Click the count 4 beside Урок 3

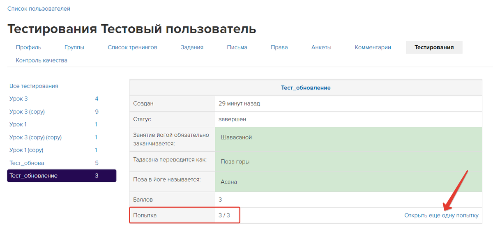[97, 99]
